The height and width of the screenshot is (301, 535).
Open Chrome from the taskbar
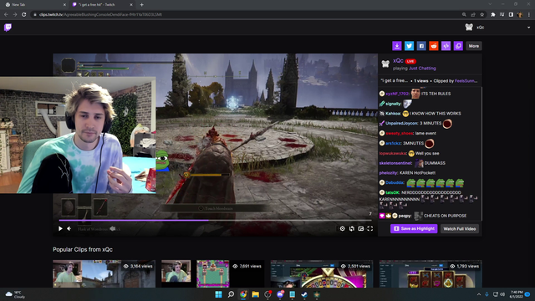point(243,294)
